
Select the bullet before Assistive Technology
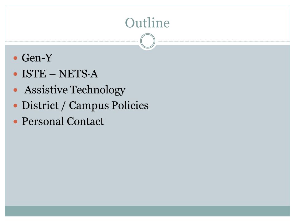[x=15, y=90]
